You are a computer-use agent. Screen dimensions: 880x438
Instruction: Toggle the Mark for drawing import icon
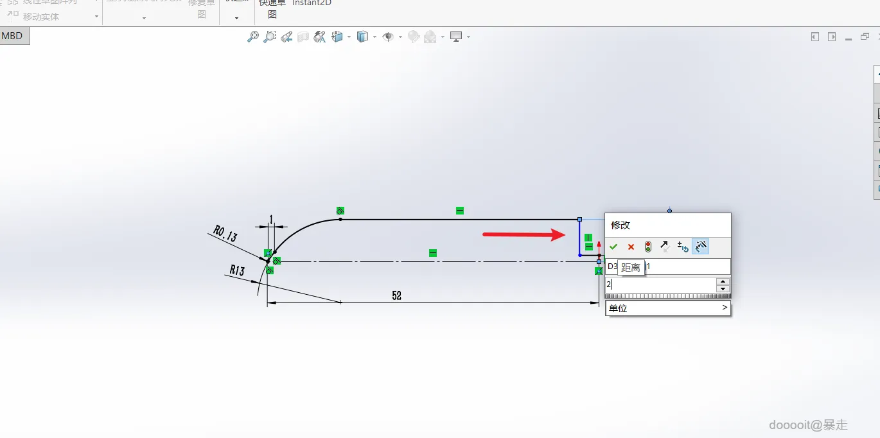(x=700, y=247)
